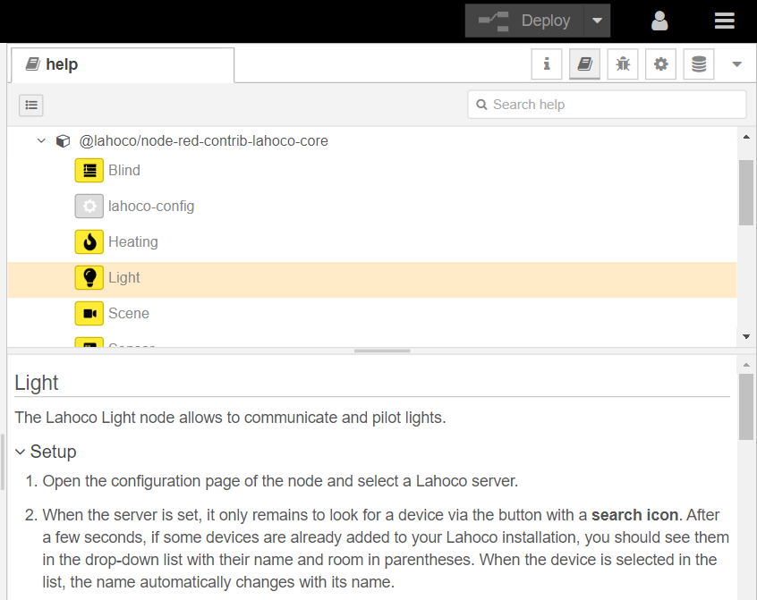Select the Blind node icon
Viewport: 757px width, 600px height.
tap(89, 170)
